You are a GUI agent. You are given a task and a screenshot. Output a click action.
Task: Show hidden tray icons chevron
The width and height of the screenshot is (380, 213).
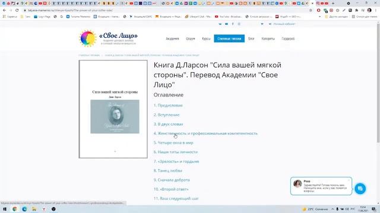click(332, 209)
